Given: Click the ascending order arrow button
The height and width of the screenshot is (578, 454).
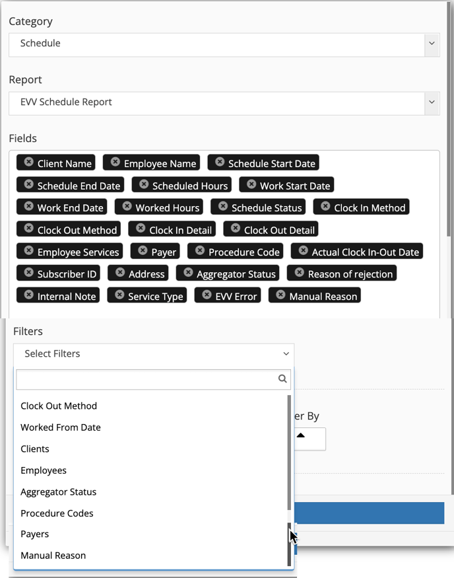Looking at the screenshot, I should (x=301, y=436).
